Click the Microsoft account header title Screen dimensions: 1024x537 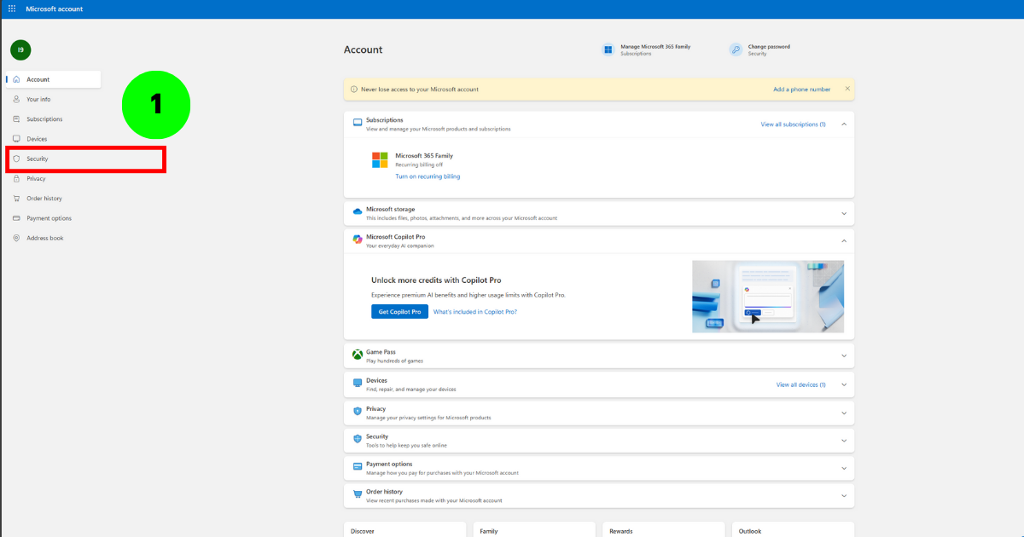pyautogui.click(x=55, y=9)
